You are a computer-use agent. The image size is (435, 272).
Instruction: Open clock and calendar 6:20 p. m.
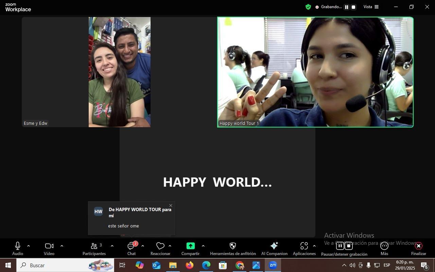click(x=405, y=265)
